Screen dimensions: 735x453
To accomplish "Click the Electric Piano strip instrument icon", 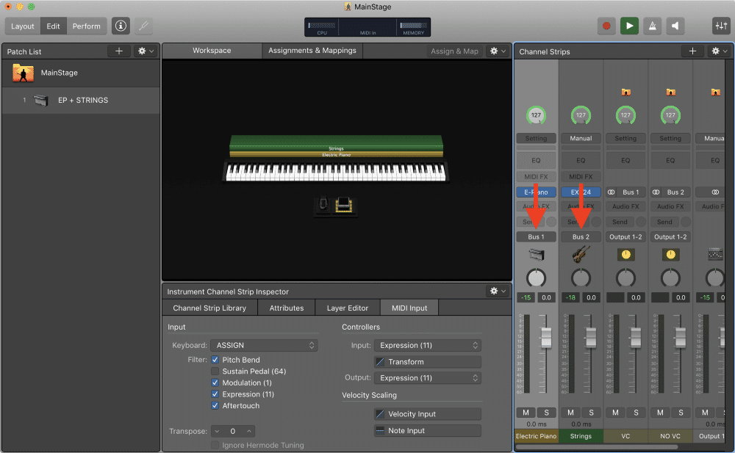I will [x=537, y=254].
